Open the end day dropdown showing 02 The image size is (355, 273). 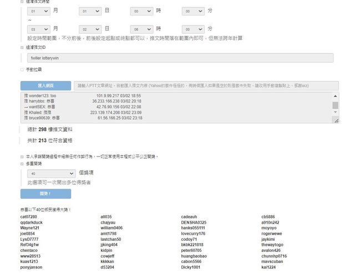click(x=90, y=29)
